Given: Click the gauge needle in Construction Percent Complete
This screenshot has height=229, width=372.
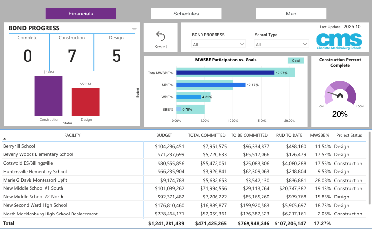Looking at the screenshot, I should 333,93.
